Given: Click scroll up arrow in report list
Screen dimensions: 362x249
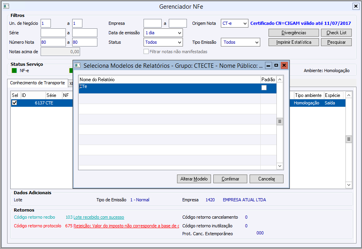Looking at the screenshot, I should [280, 80].
